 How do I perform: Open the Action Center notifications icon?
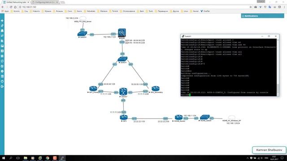point(282,158)
